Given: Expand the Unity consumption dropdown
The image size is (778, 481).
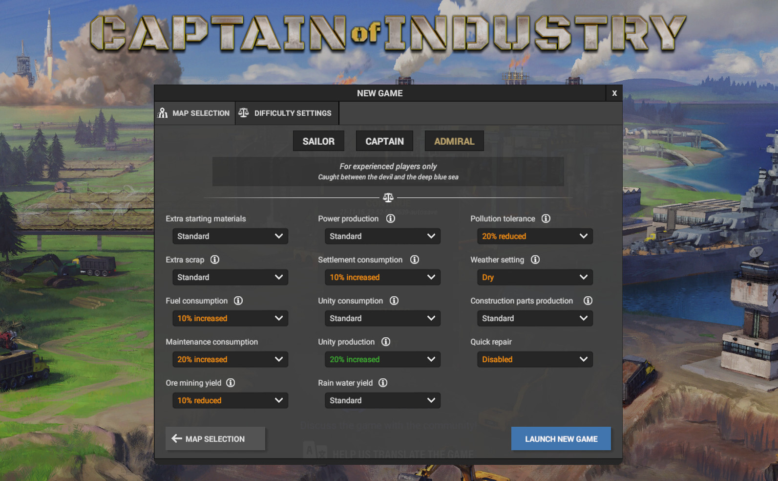Looking at the screenshot, I should click(382, 318).
